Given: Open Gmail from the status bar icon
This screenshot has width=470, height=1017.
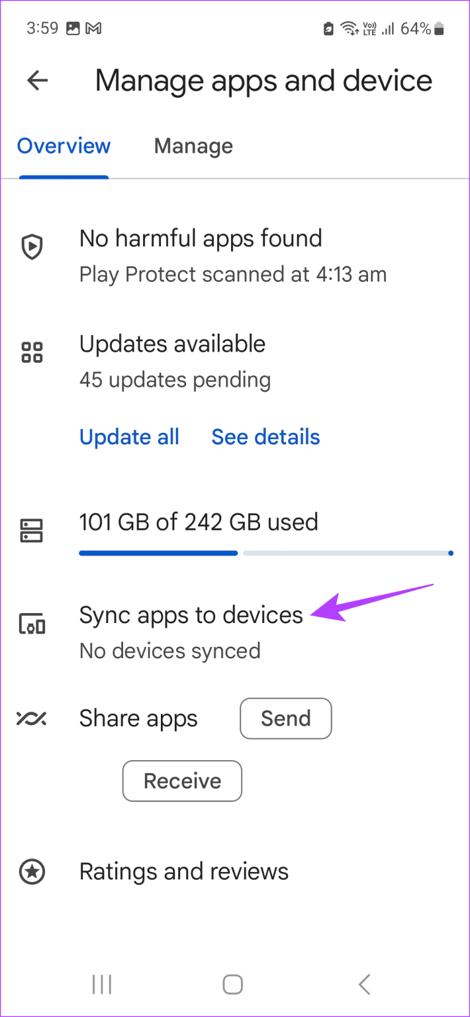Looking at the screenshot, I should click(x=93, y=28).
